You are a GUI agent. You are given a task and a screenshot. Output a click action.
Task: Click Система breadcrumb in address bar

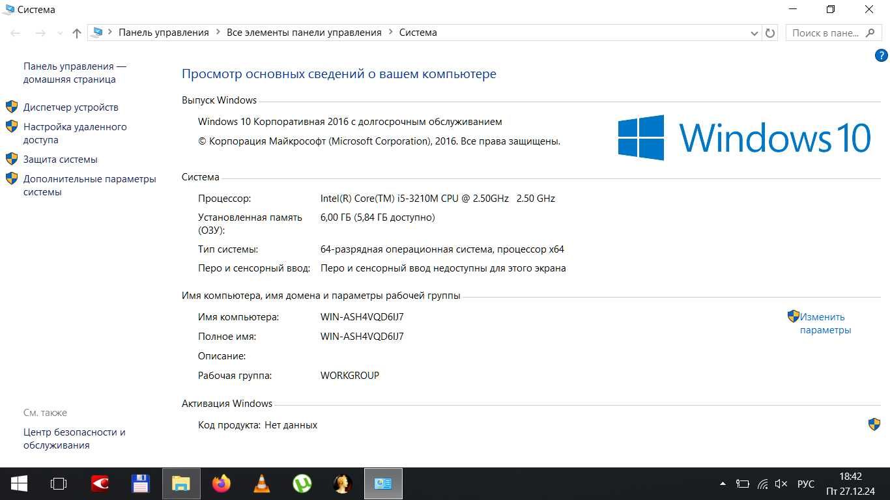tap(418, 33)
